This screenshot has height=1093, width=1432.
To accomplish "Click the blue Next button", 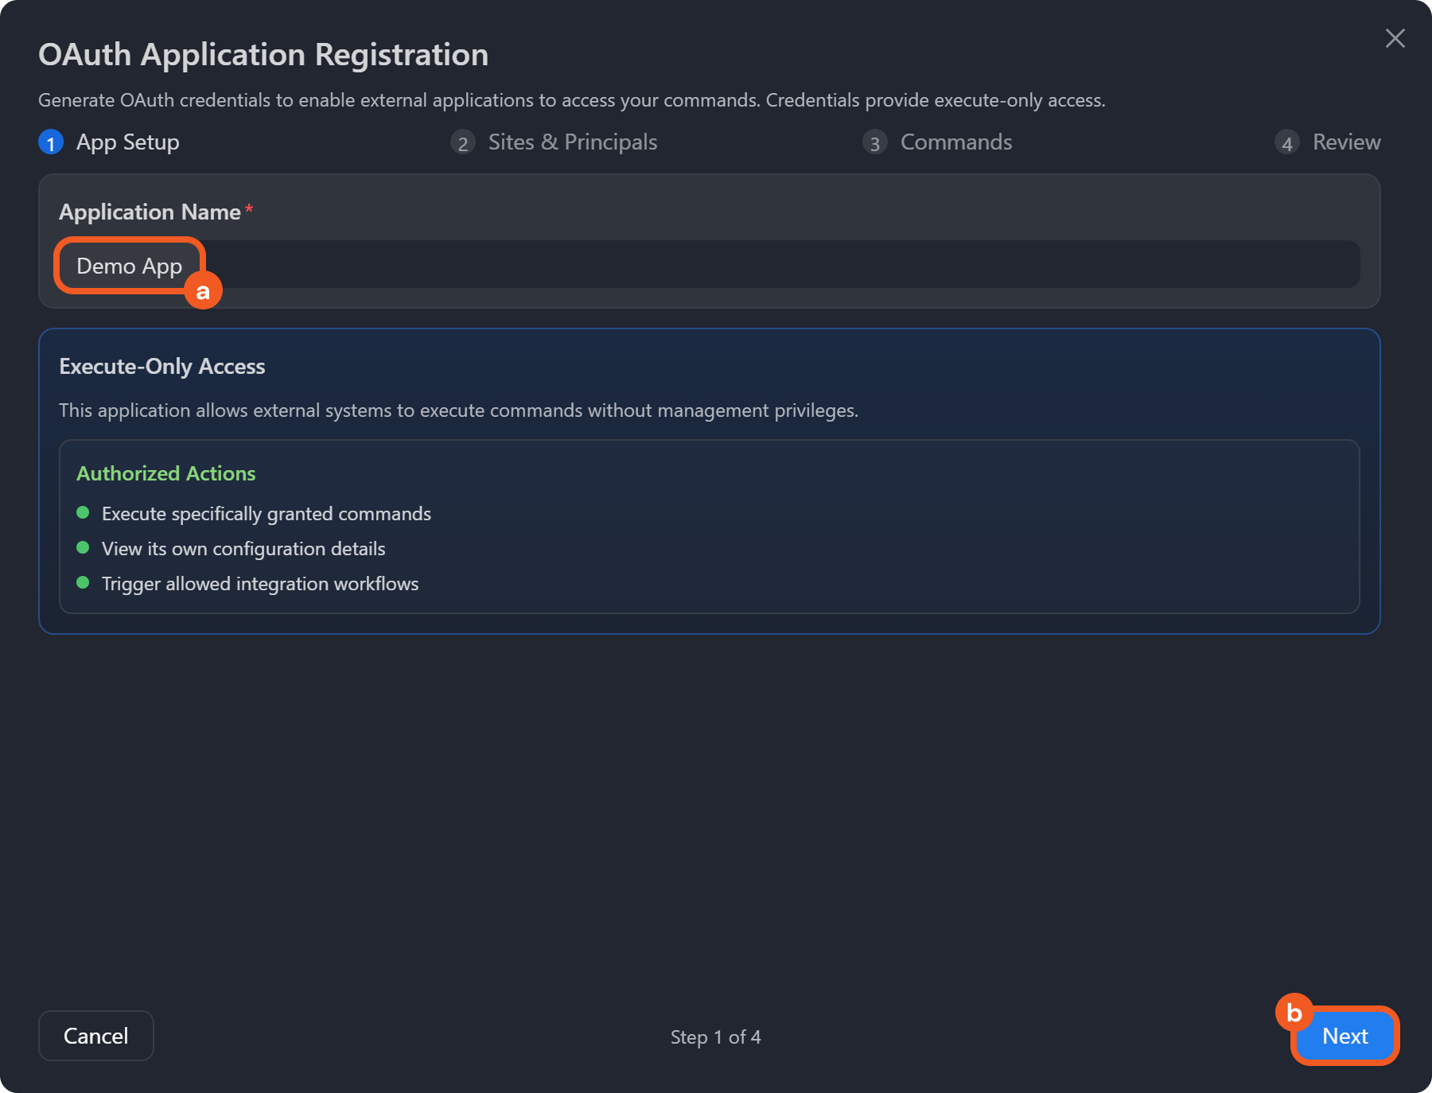I will (1344, 1036).
